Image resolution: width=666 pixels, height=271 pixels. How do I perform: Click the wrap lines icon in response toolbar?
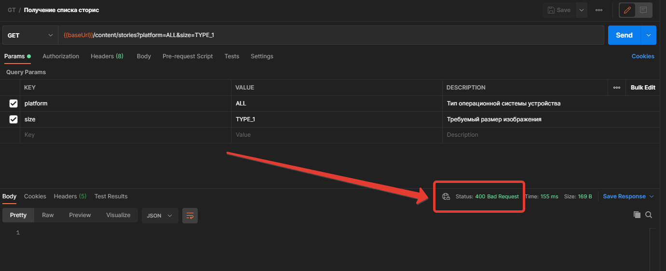tap(190, 216)
